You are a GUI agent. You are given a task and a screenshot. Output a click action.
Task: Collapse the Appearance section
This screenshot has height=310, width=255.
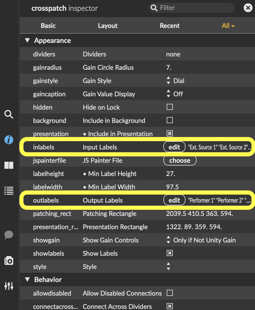pyautogui.click(x=27, y=41)
